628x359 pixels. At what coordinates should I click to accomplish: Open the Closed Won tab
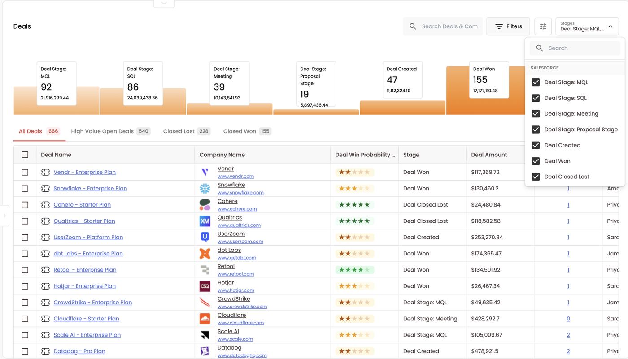pyautogui.click(x=247, y=131)
